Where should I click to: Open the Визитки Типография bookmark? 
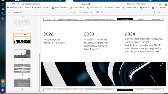113,8
